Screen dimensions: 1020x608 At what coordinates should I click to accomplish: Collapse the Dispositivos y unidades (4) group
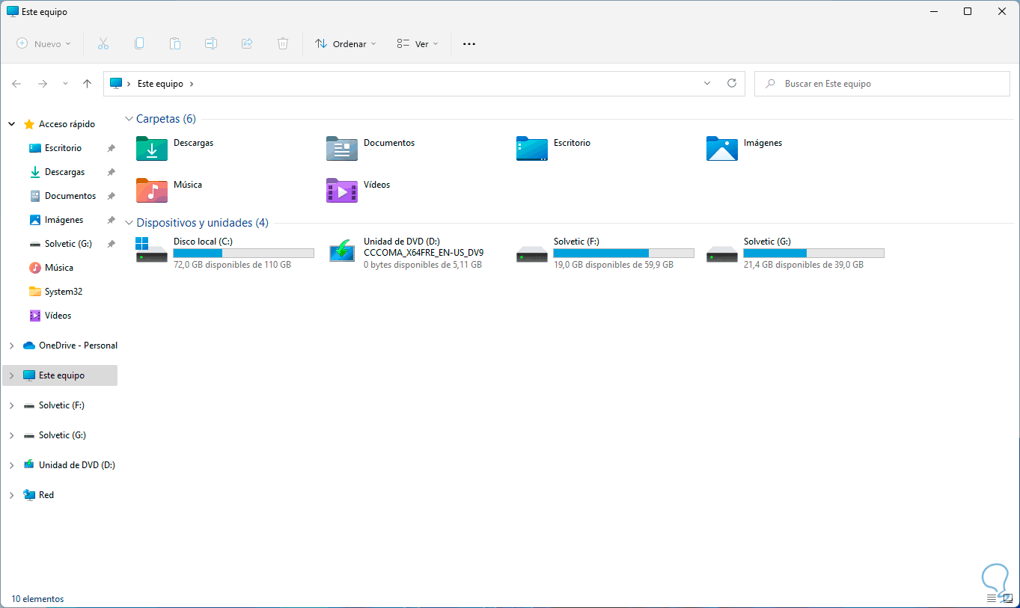(x=129, y=223)
